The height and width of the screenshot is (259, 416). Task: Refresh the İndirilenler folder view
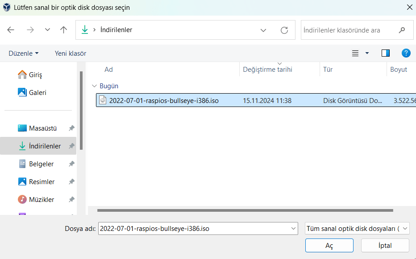pos(284,30)
